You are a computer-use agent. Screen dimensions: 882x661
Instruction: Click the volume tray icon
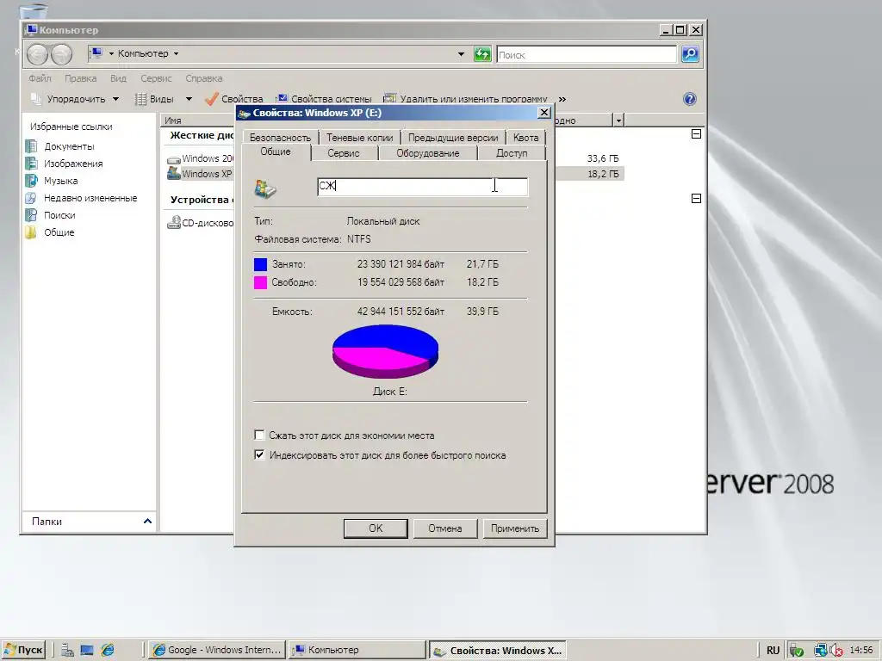[835, 651]
